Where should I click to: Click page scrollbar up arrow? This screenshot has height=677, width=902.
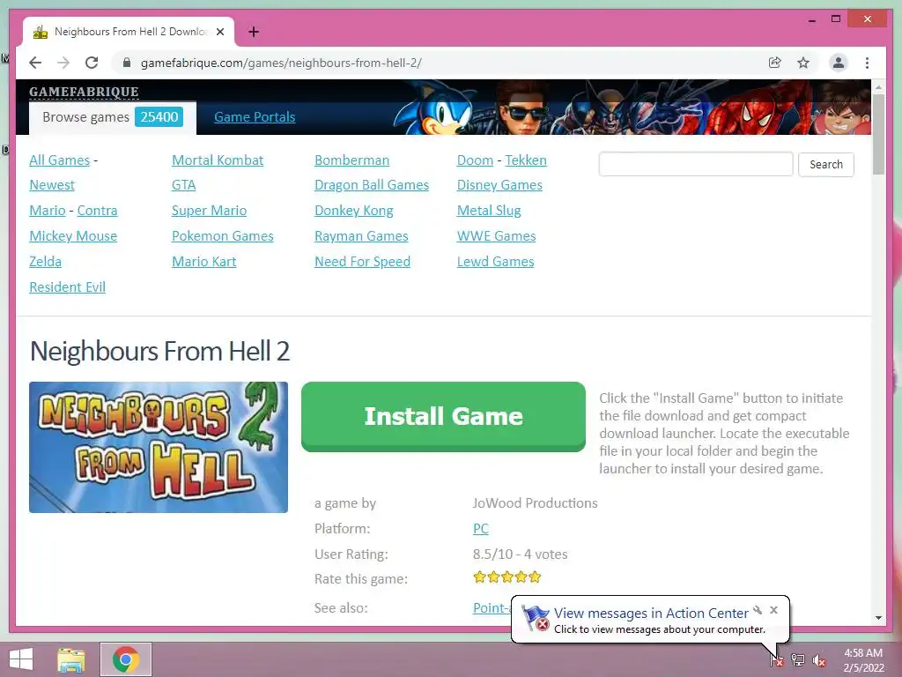click(878, 87)
